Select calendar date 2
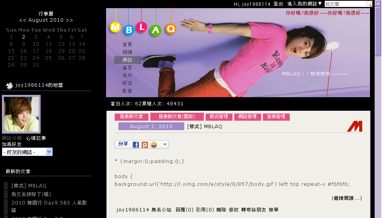Viewport: 382px width, 218px height. [x=24, y=37]
